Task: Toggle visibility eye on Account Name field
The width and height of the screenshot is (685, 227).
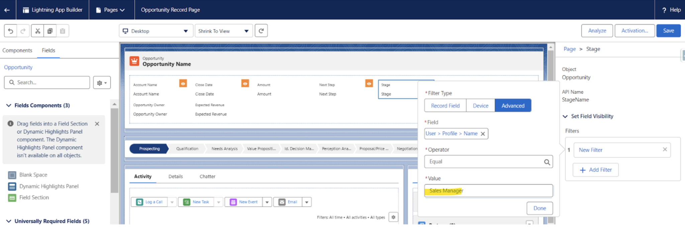Action: point(183,83)
